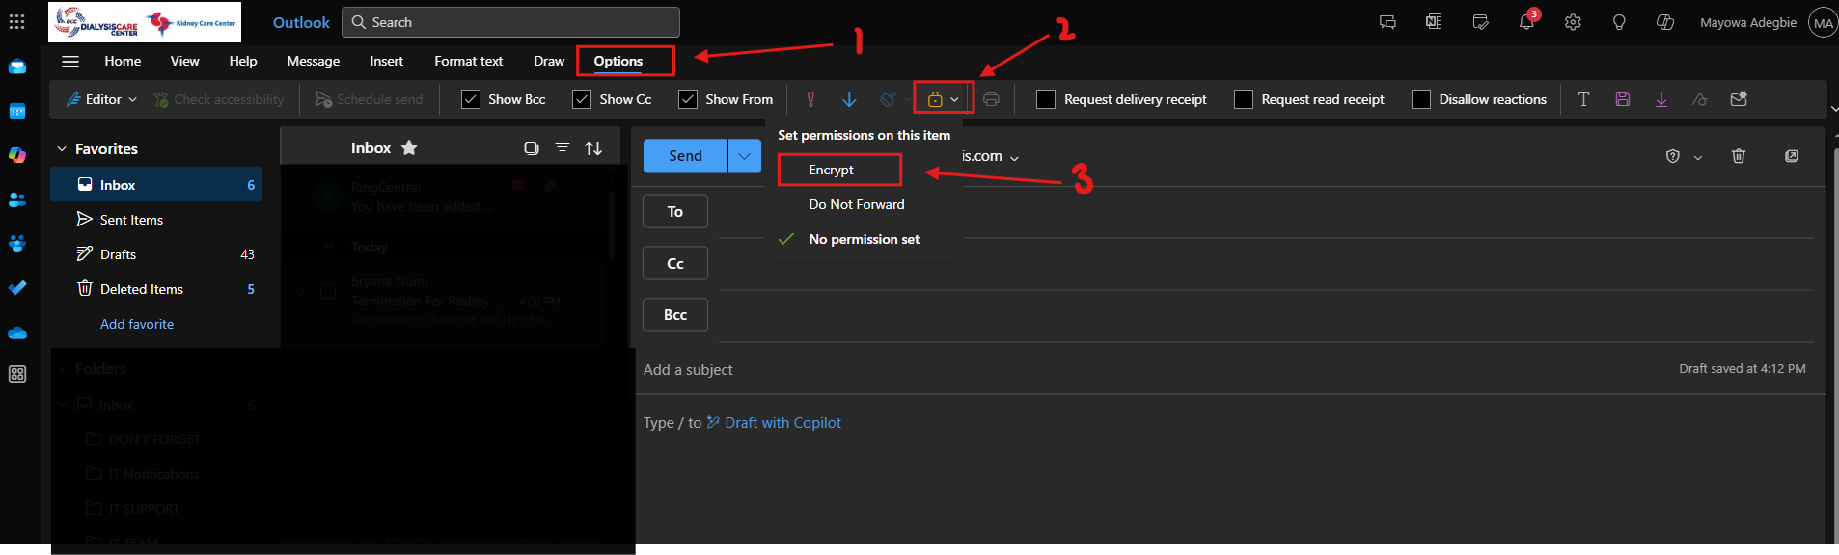Image resolution: width=1839 pixels, height=555 pixels.
Task: Select the Options ribbon tab
Action: click(618, 61)
